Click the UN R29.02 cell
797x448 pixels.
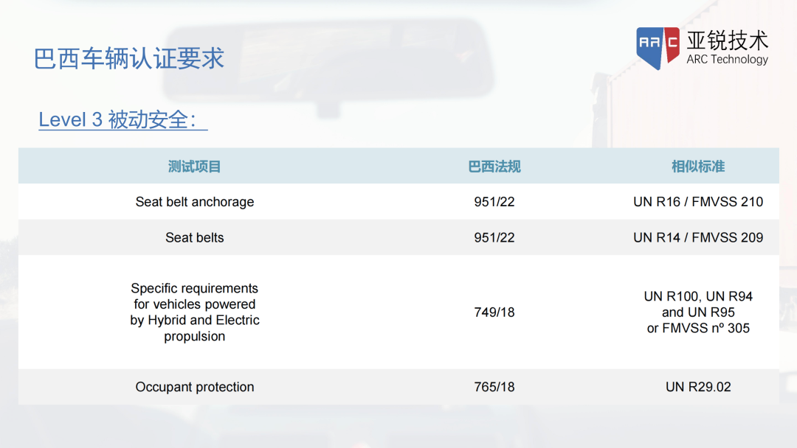(x=698, y=387)
